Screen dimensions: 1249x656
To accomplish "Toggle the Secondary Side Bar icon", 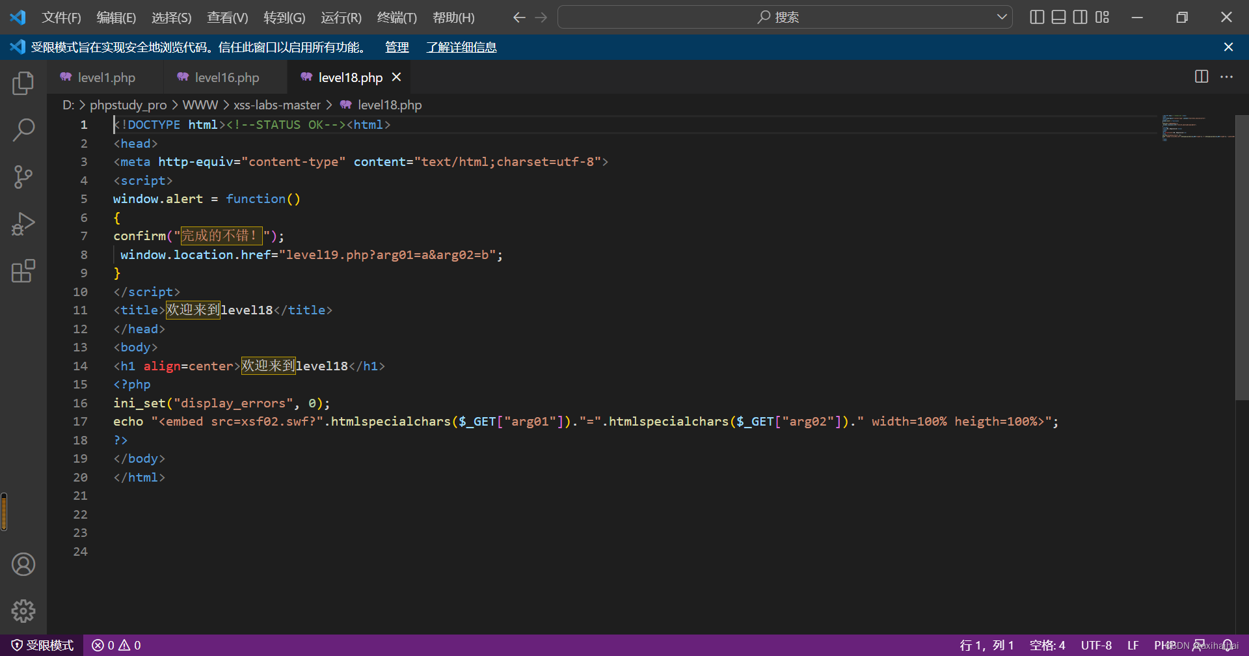I will click(x=1079, y=17).
